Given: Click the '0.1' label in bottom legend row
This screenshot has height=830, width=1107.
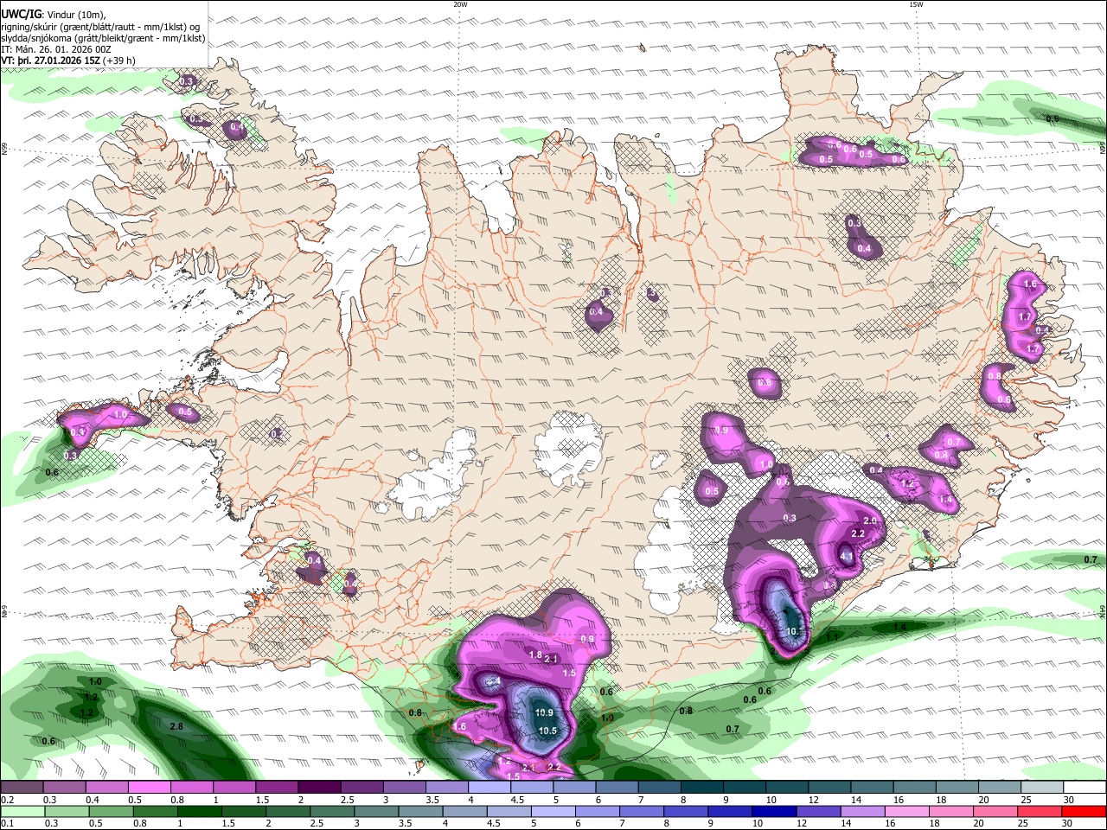Looking at the screenshot, I should coord(7,823).
